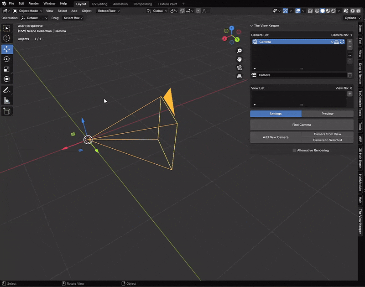Toggle camera view from viewport gizmo
Image resolution: width=365 pixels, height=287 pixels.
239,68
